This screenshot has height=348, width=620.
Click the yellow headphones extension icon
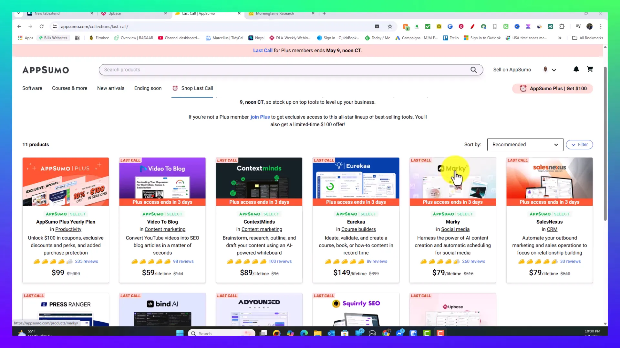439,26
